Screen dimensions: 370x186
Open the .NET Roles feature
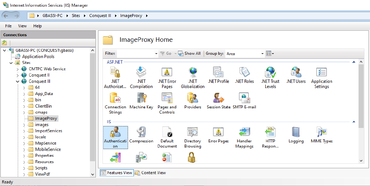click(244, 75)
